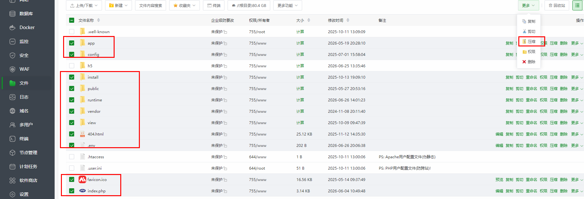Choose 权限 in the 更多 menu

(529, 51)
